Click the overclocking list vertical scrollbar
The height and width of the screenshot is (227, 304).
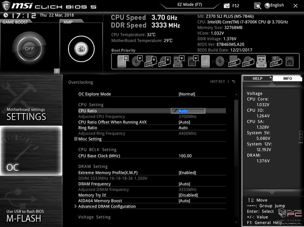point(236,133)
